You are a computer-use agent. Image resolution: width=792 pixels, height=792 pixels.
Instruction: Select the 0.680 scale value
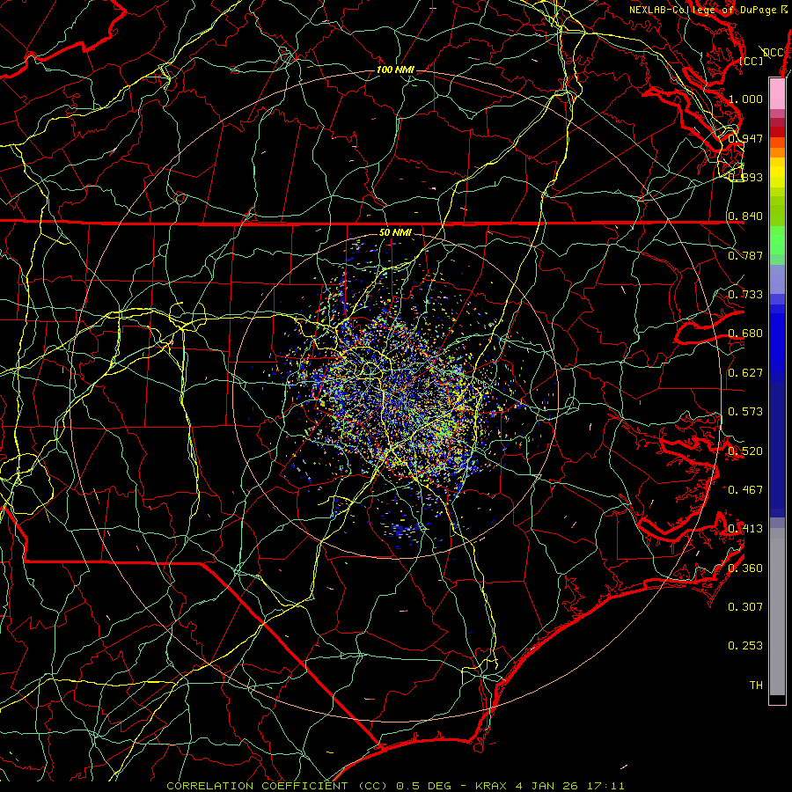[745, 334]
